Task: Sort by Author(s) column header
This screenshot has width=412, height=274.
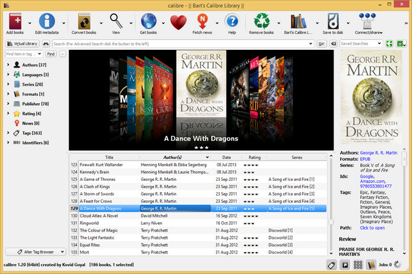Action: click(175, 157)
